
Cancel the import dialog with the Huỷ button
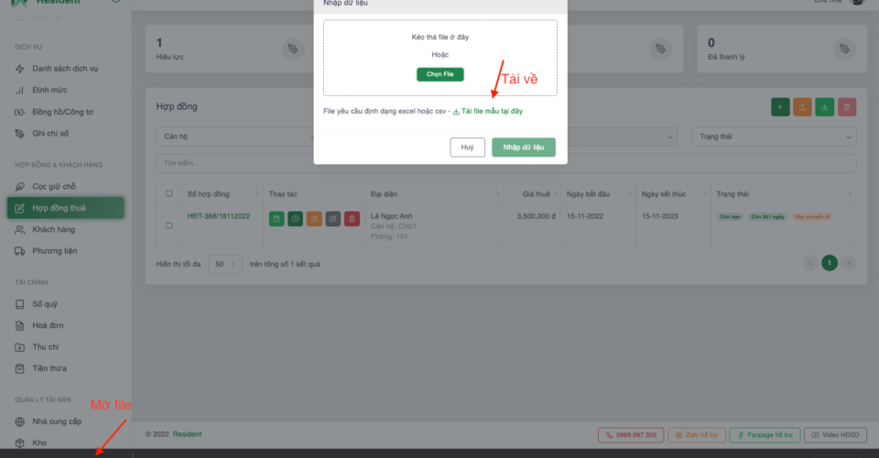[467, 147]
